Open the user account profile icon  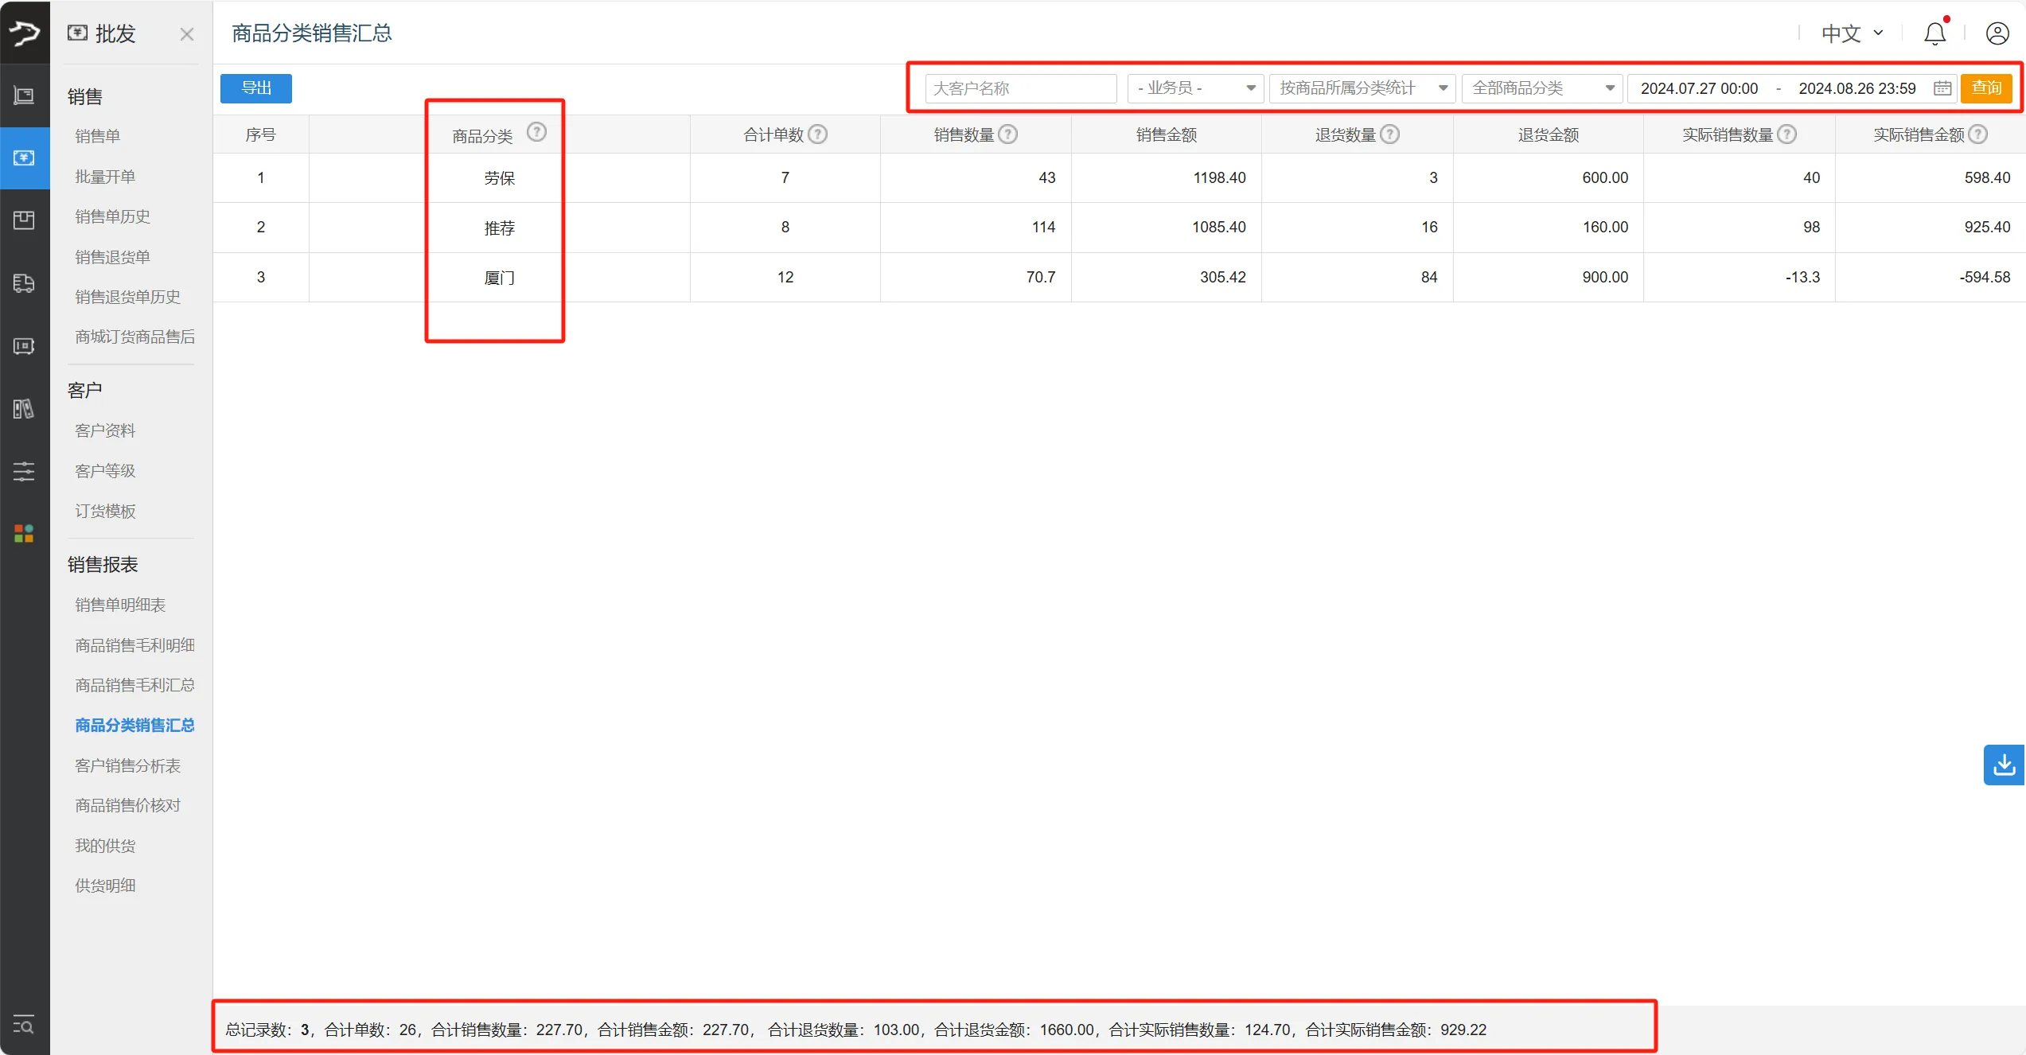tap(1997, 33)
